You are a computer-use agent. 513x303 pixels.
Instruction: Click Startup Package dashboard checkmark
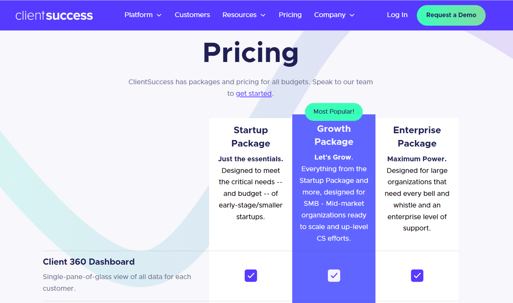point(251,276)
